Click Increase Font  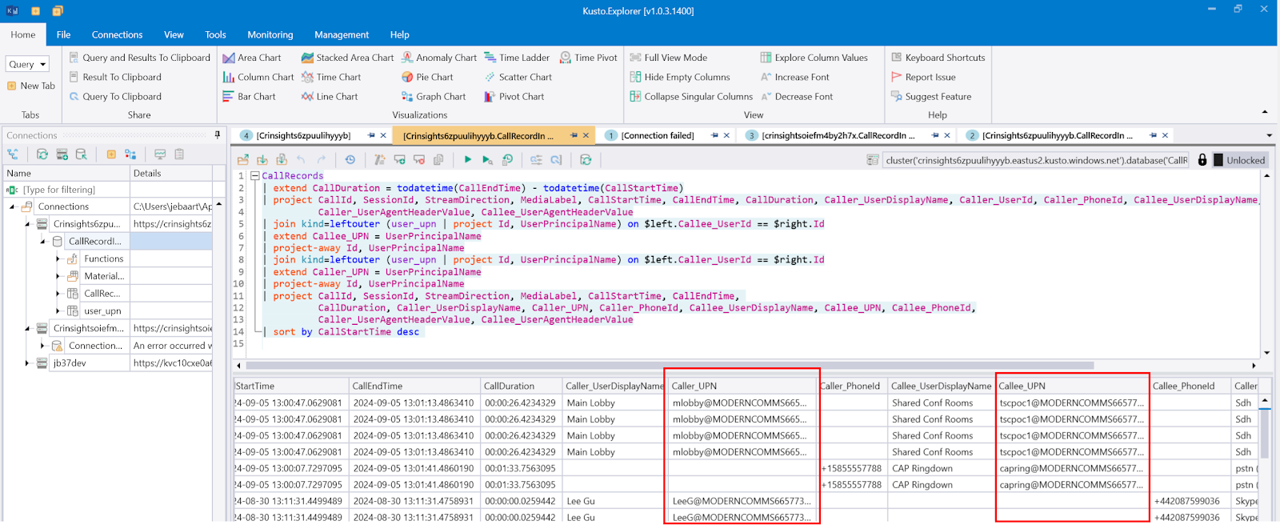[794, 77]
